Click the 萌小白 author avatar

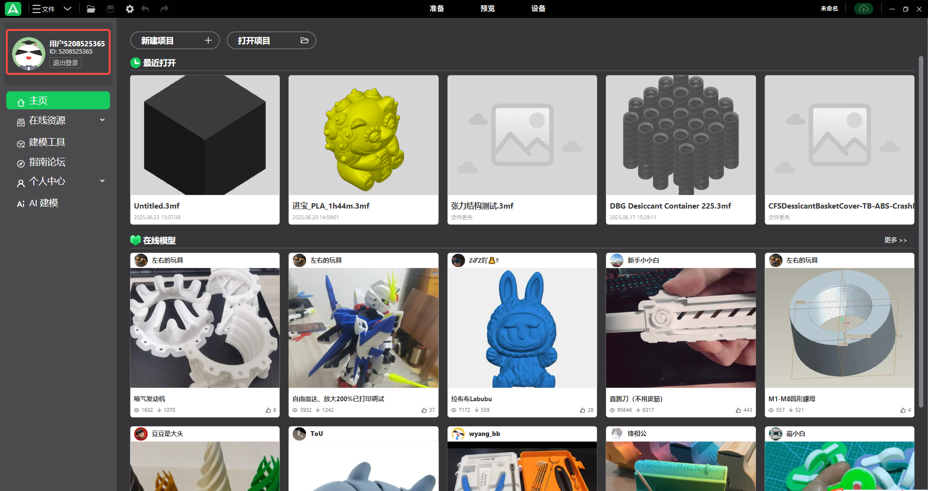click(776, 434)
